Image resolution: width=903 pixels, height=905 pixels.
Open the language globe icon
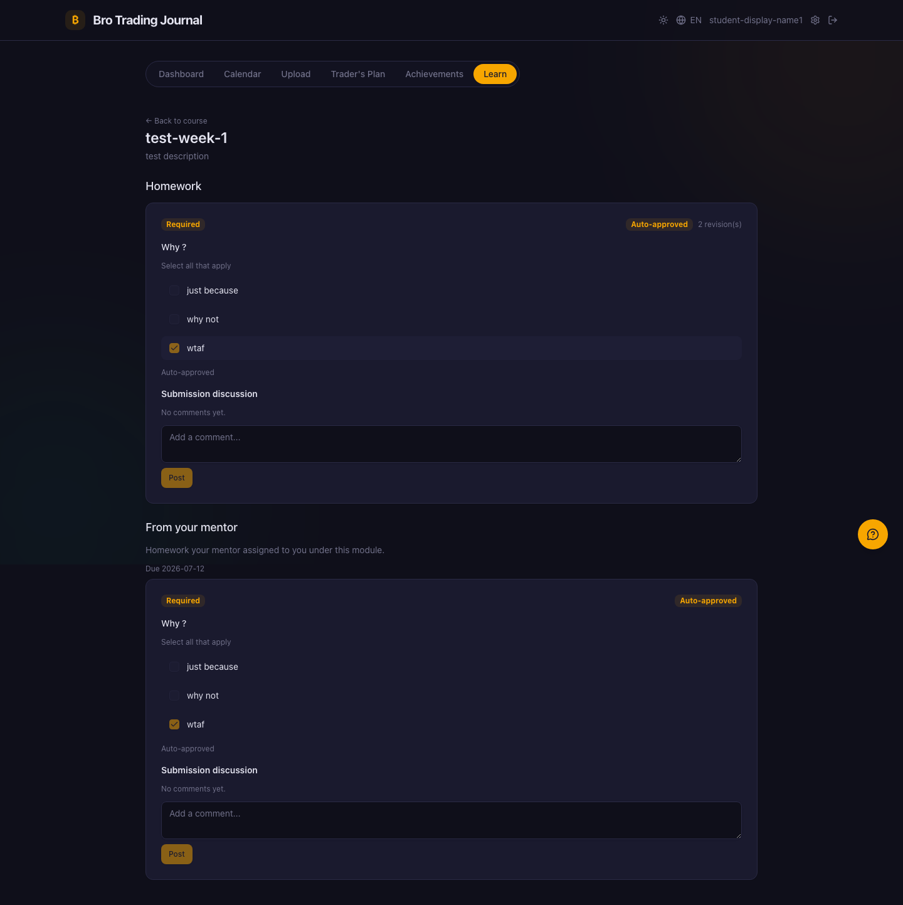[x=681, y=20]
